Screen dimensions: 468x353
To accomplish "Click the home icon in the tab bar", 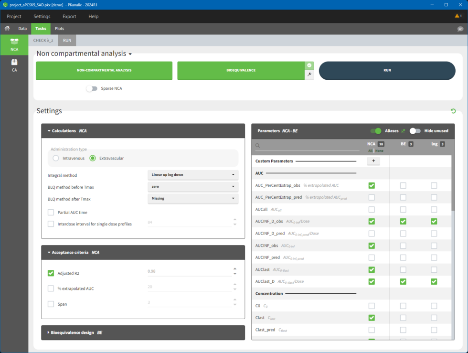I will click(7, 29).
